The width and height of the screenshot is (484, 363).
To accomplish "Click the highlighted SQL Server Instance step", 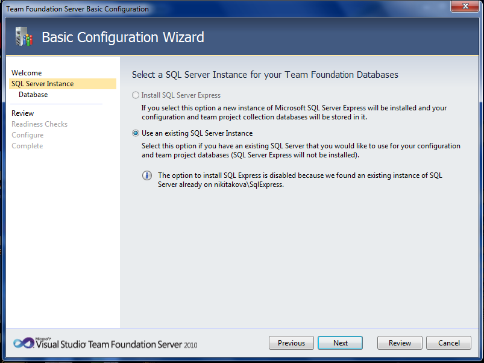I will (x=43, y=83).
